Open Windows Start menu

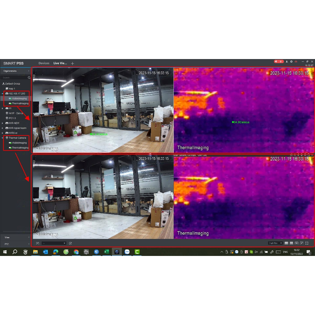tap(5, 252)
